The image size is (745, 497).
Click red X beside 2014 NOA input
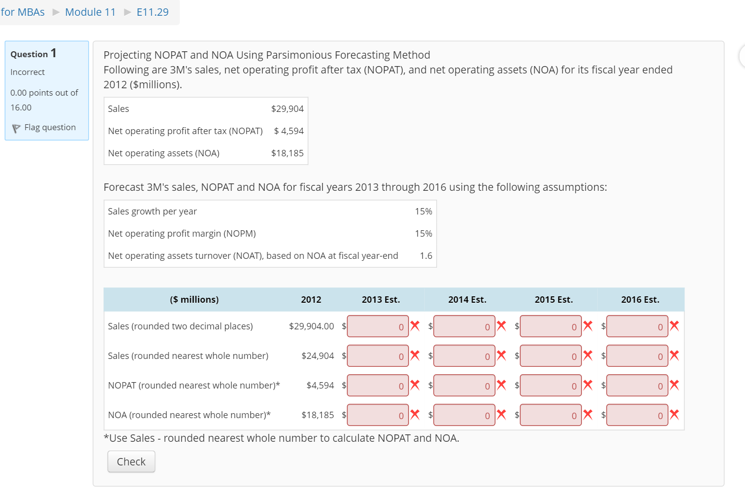click(501, 415)
